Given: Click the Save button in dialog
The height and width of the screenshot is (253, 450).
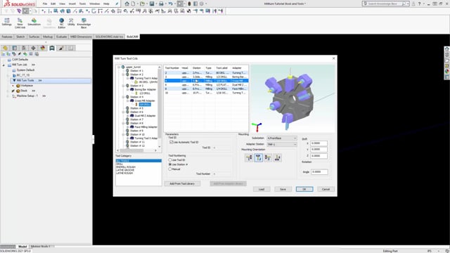Looking at the screenshot, I should tap(283, 189).
